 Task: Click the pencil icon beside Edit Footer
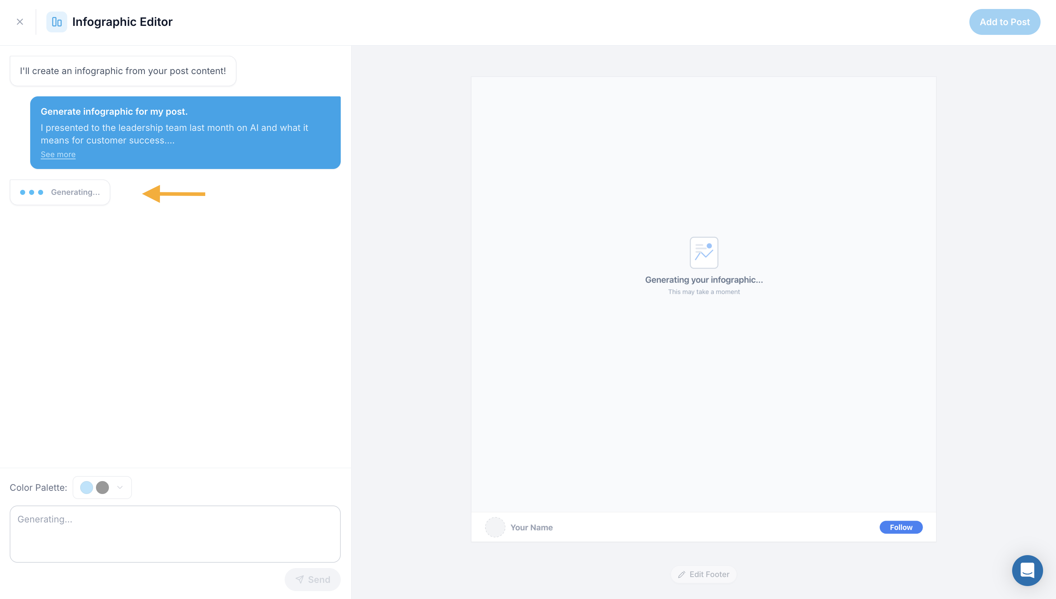point(681,575)
